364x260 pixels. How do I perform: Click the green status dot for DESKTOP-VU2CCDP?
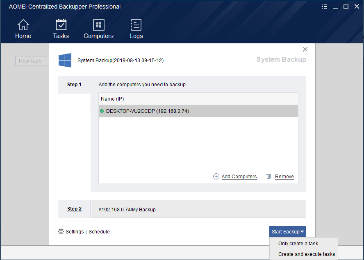(x=102, y=111)
